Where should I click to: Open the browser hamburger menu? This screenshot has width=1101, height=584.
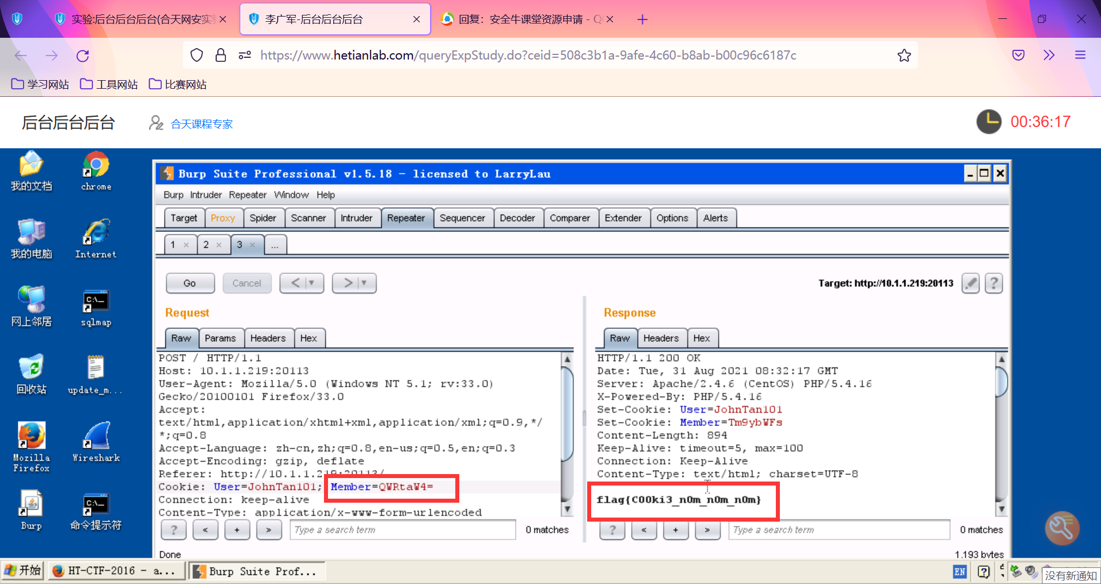(x=1080, y=56)
